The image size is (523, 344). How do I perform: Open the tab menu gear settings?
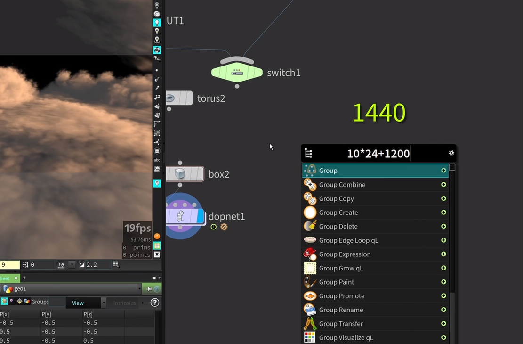[x=451, y=153]
